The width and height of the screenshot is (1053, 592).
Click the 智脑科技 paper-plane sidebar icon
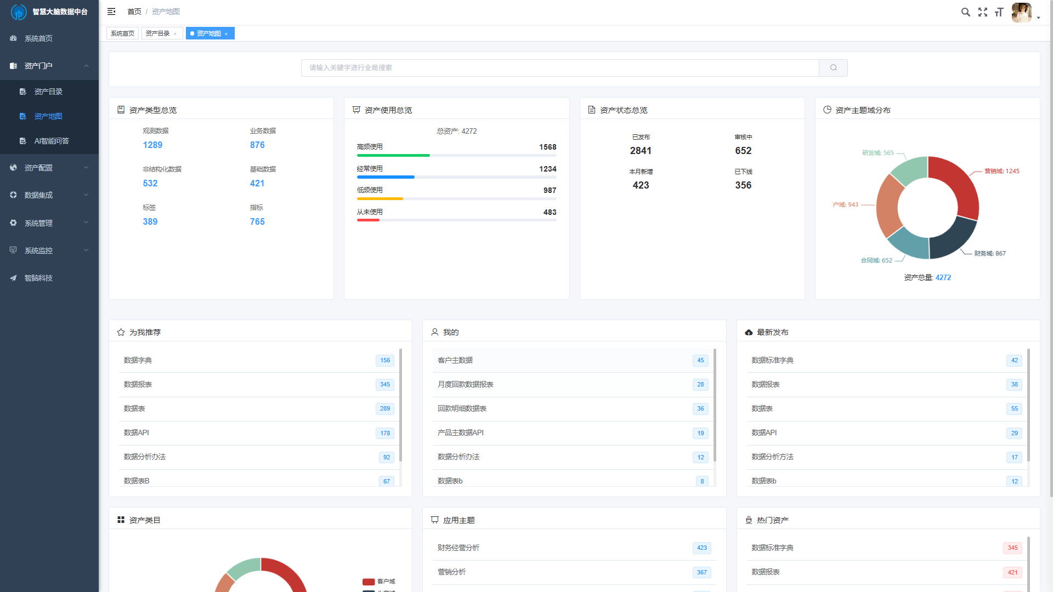point(13,278)
